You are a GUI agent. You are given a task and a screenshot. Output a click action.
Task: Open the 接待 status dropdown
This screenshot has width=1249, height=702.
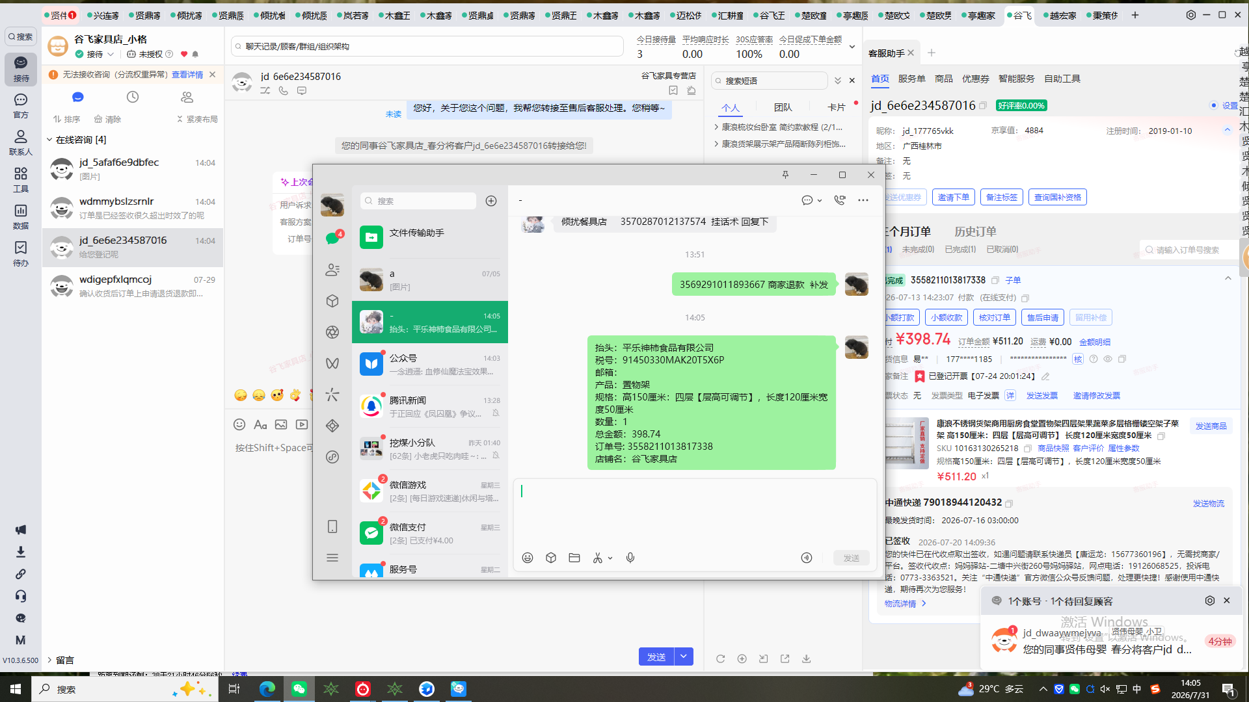[95, 54]
